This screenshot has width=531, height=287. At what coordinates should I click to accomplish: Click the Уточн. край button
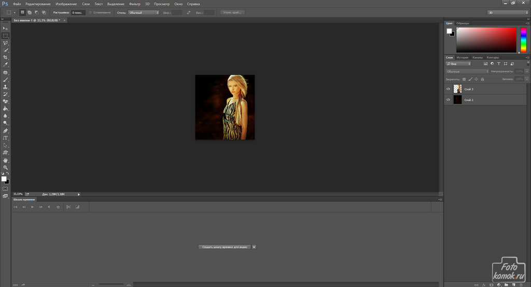(232, 12)
